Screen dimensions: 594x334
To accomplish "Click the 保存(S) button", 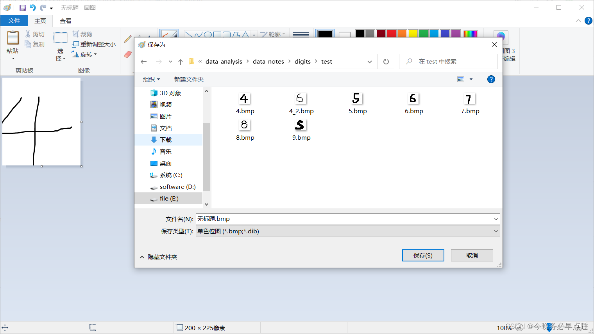I will [x=423, y=255].
